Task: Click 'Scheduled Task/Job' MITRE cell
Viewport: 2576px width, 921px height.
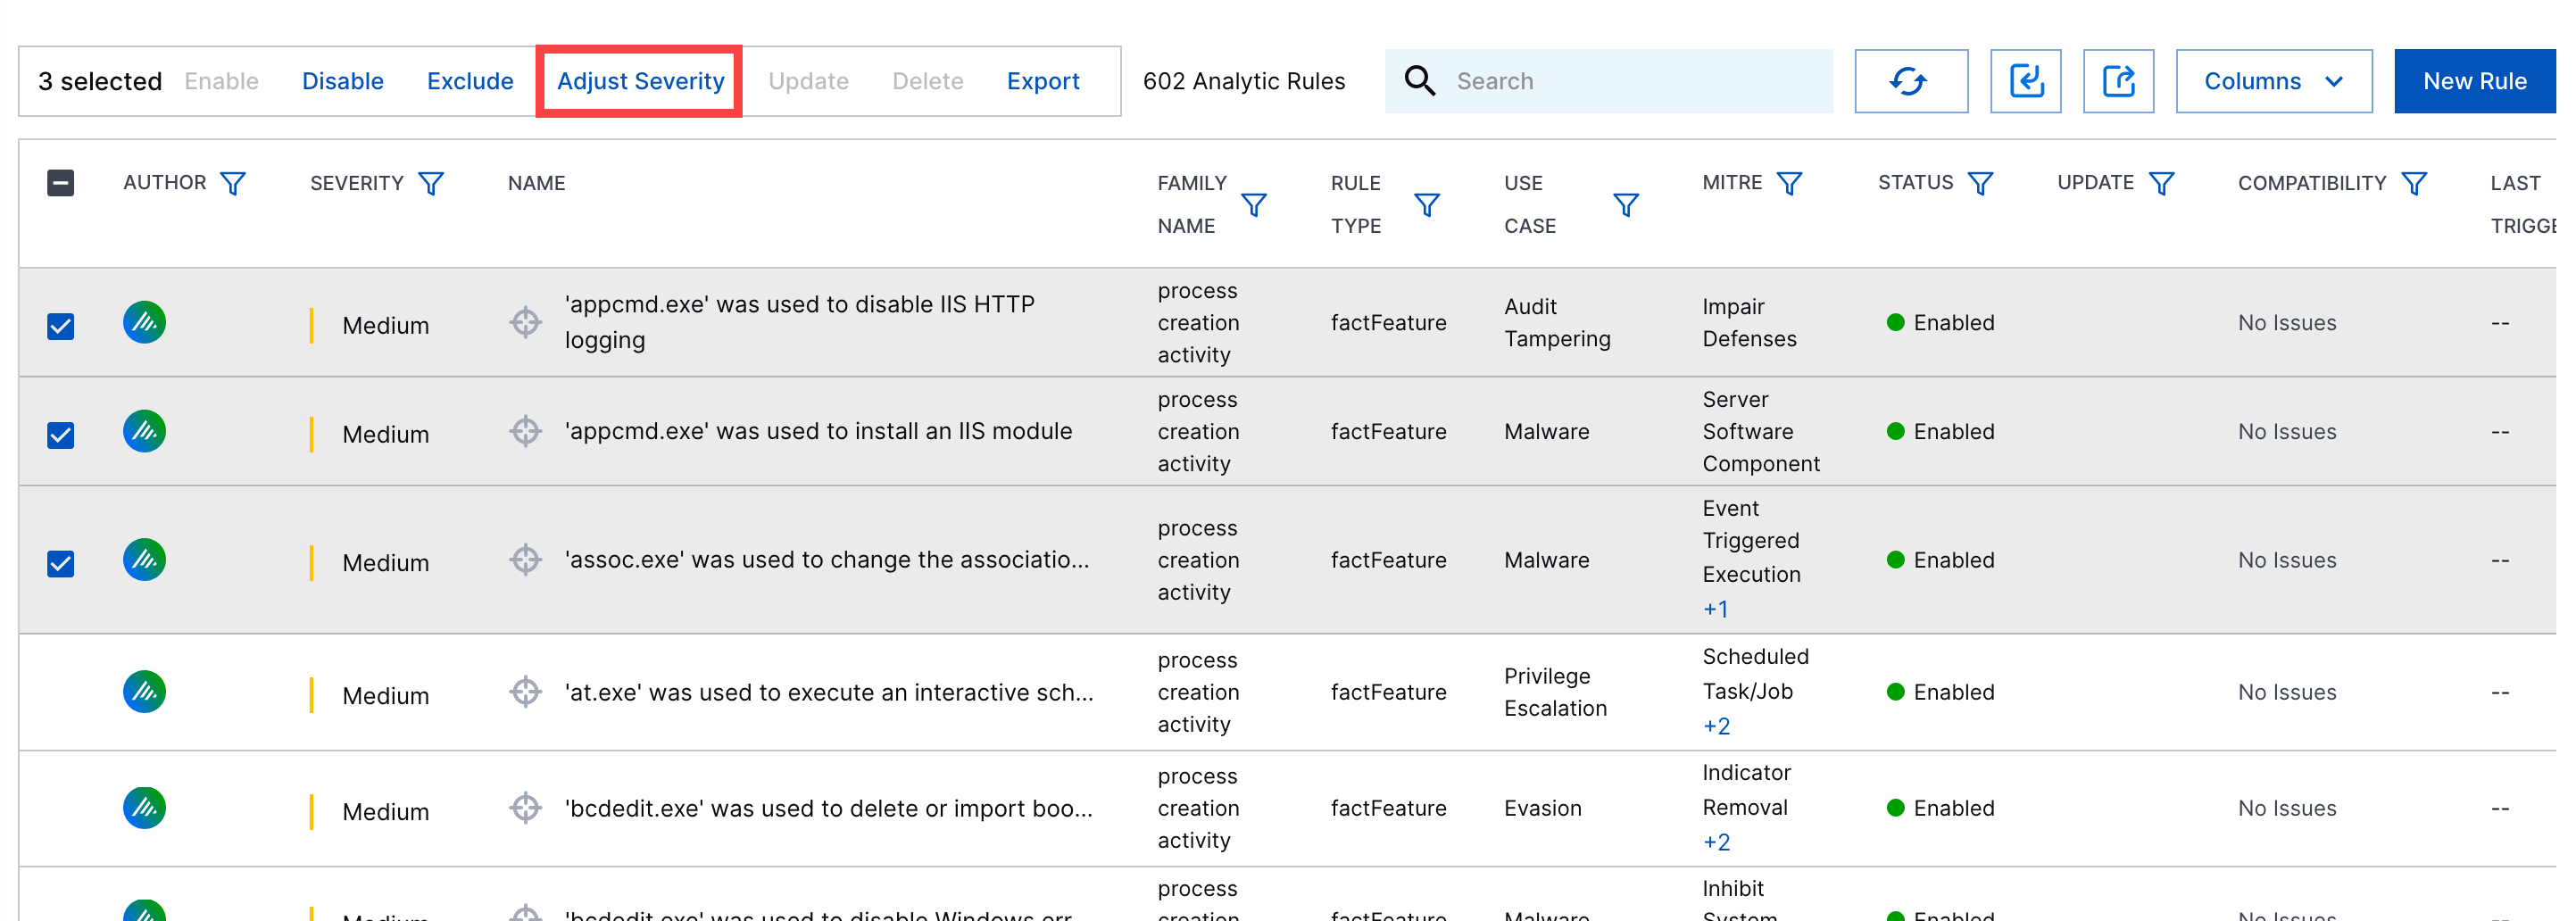Action: (1755, 673)
